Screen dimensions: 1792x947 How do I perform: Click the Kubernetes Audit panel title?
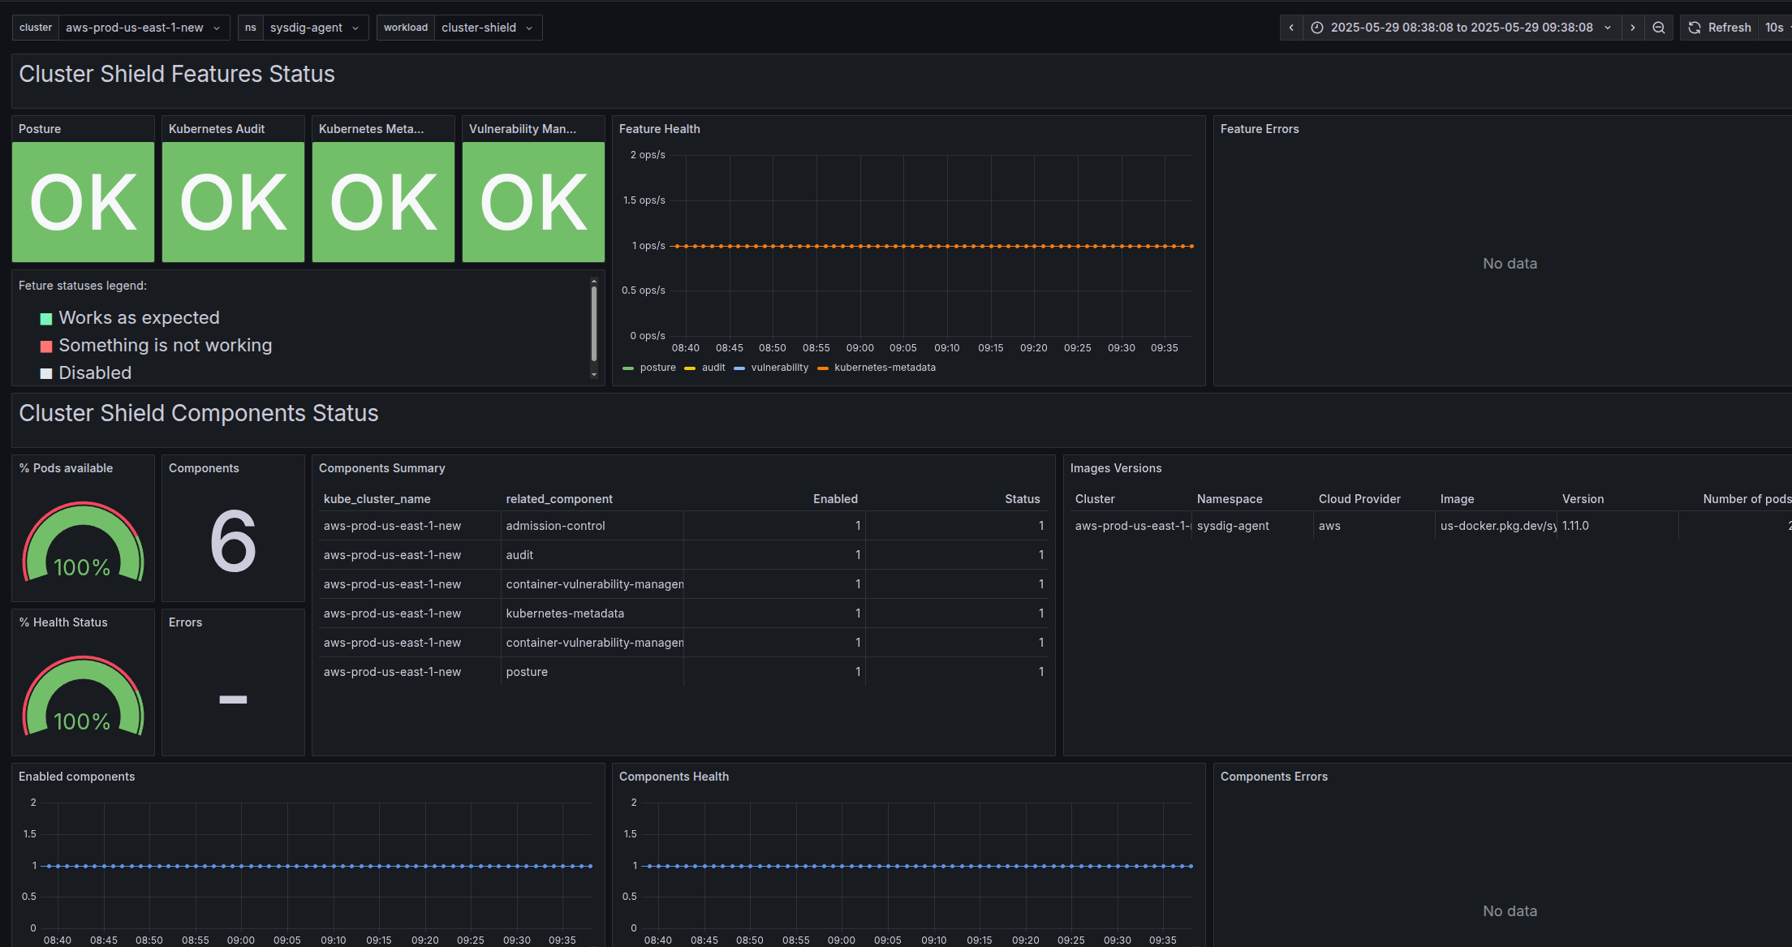point(217,129)
